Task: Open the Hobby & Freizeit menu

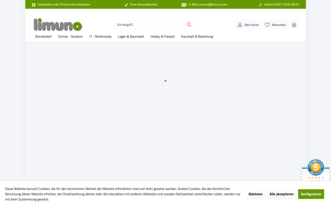Action: click(163, 36)
